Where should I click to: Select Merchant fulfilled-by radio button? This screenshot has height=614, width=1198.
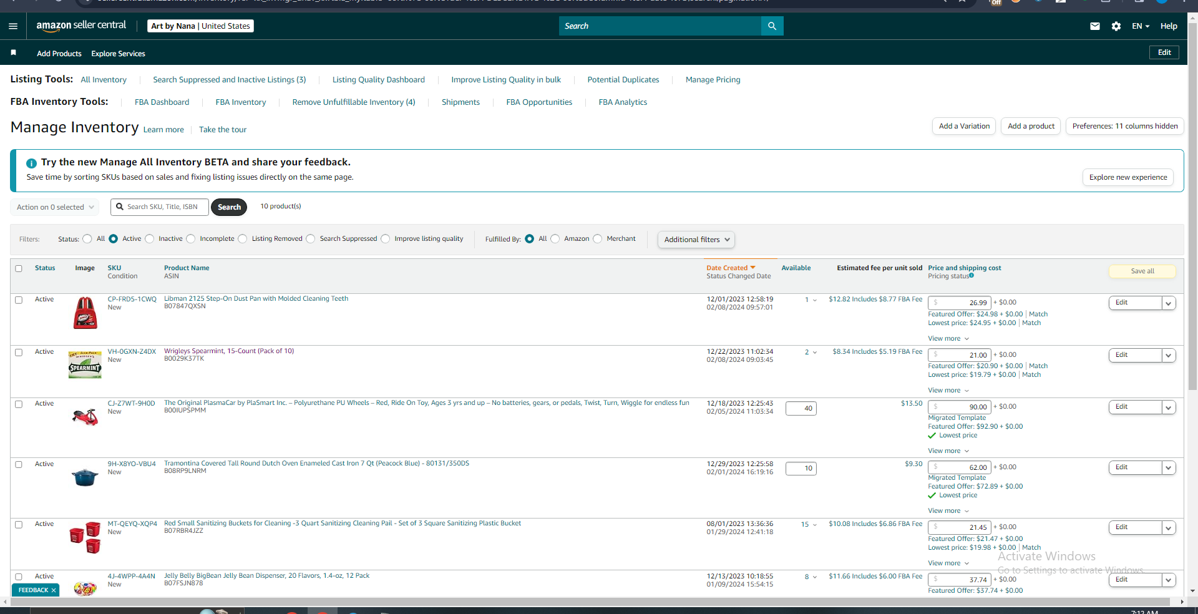pyautogui.click(x=598, y=239)
